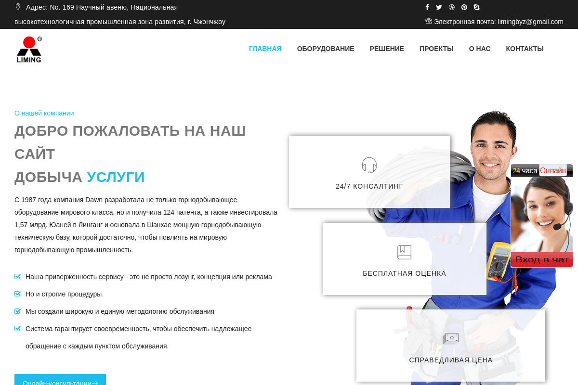Open the Решение menu item
This screenshot has width=578, height=385.
386,49
